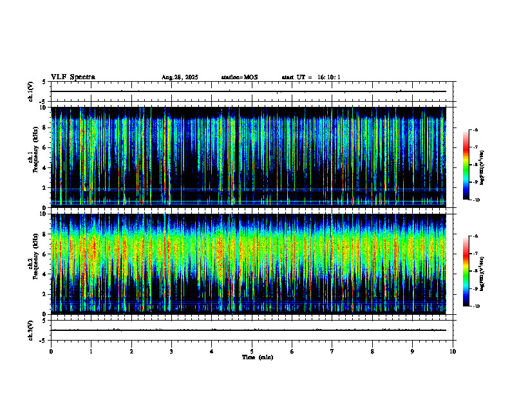Click time axis tick label "3"

pyautogui.click(x=171, y=352)
